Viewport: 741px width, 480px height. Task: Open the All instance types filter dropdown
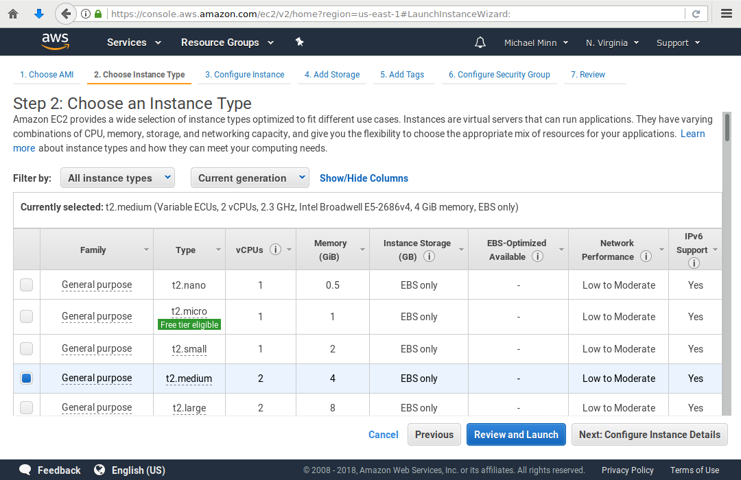tap(117, 178)
